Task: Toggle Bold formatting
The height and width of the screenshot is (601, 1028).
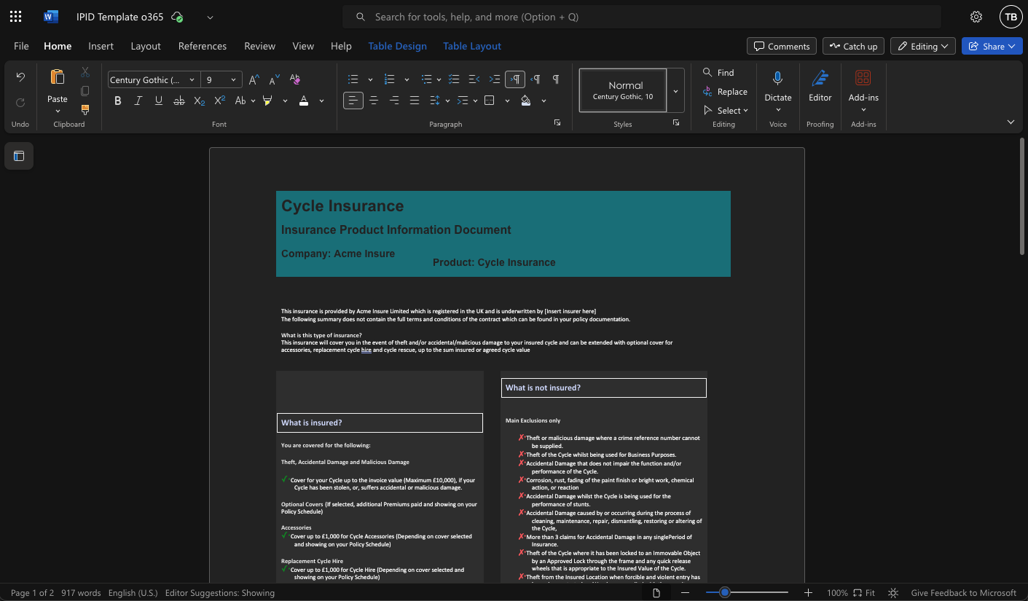Action: pos(117,101)
